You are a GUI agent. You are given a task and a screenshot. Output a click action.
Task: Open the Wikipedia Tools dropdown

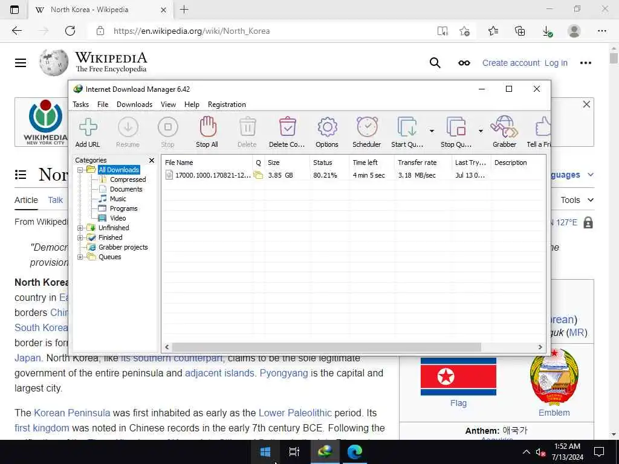pos(577,200)
